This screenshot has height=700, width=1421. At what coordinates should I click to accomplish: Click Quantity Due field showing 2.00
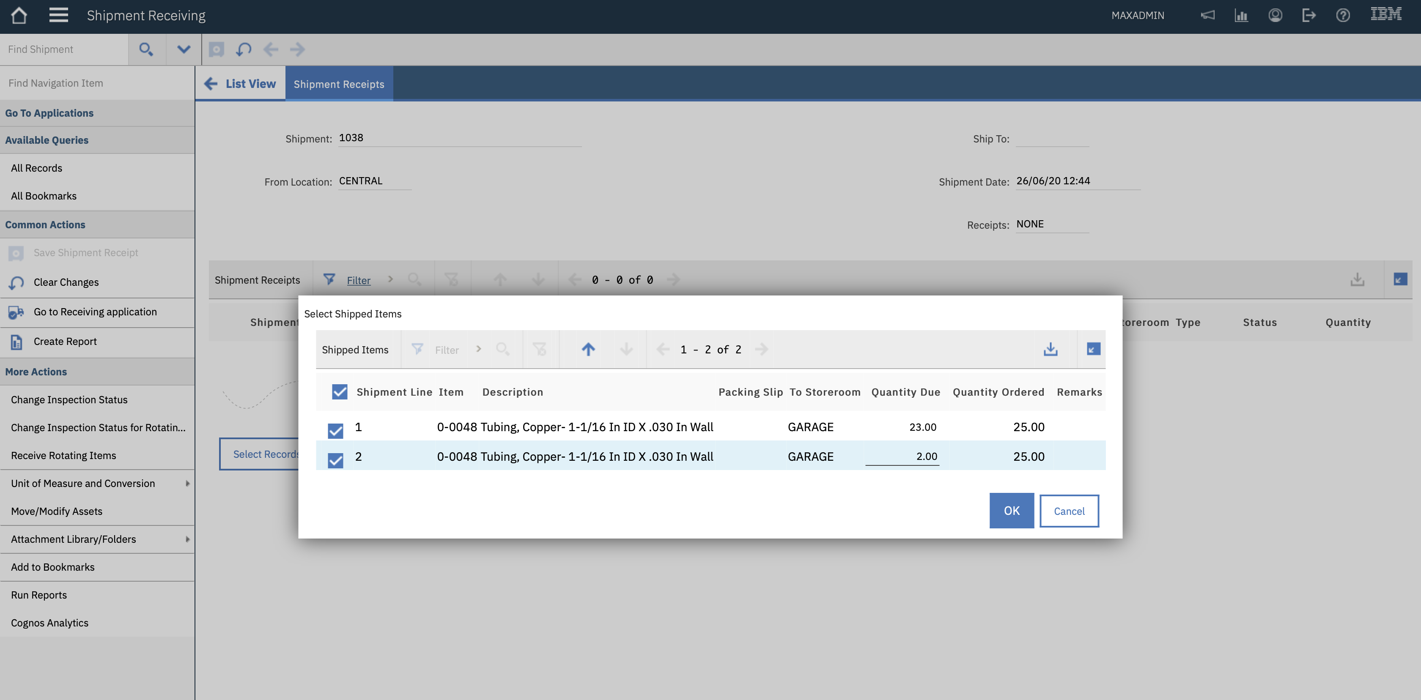click(903, 457)
